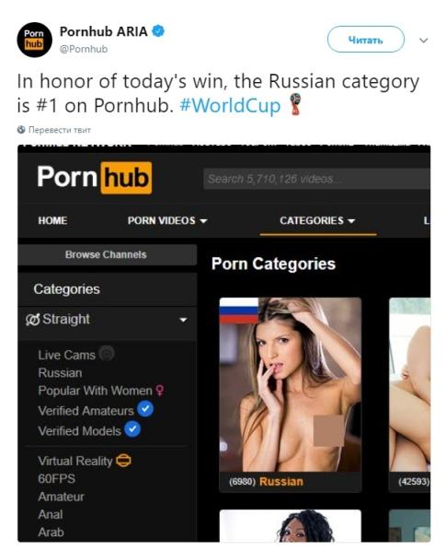
Task: Click the Search videos input field
Action: (x=316, y=179)
